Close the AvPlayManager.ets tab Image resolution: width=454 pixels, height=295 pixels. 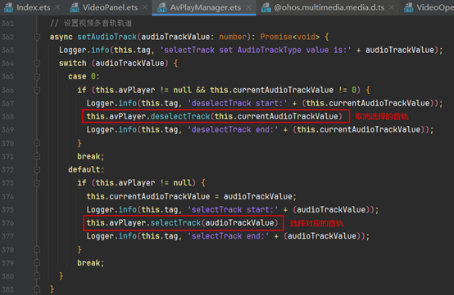tap(248, 7)
